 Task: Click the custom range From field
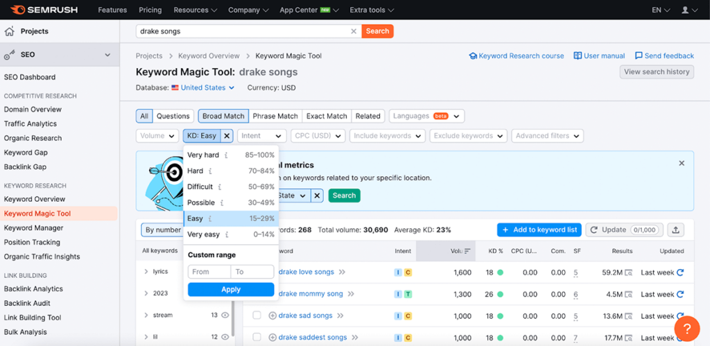click(x=209, y=272)
